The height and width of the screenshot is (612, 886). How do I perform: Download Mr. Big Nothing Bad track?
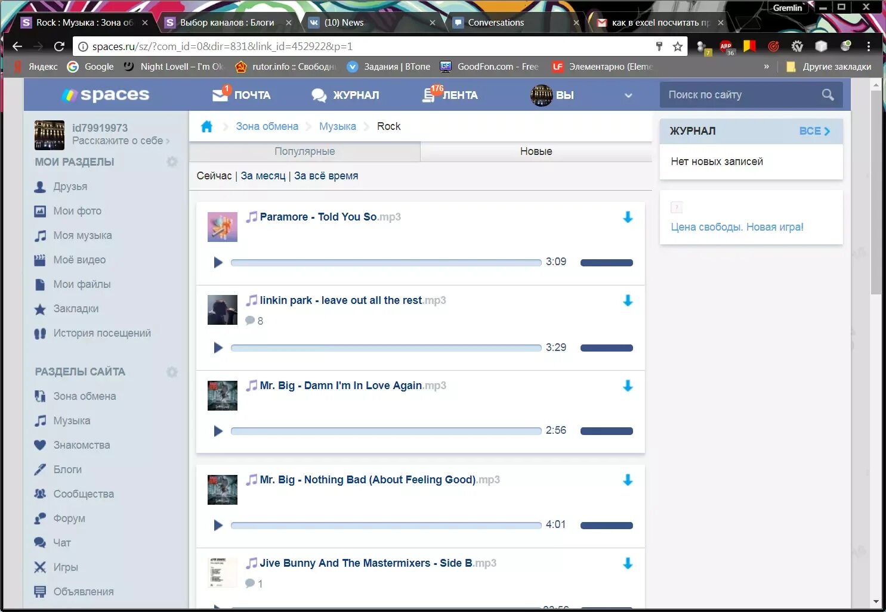click(628, 480)
